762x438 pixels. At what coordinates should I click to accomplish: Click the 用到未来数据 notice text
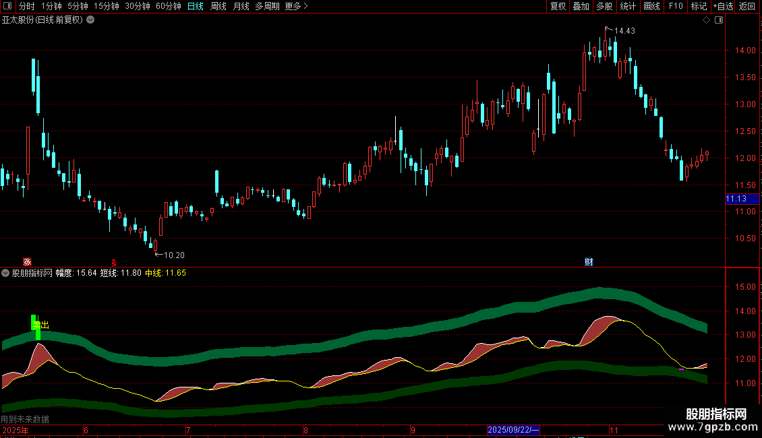click(x=25, y=419)
